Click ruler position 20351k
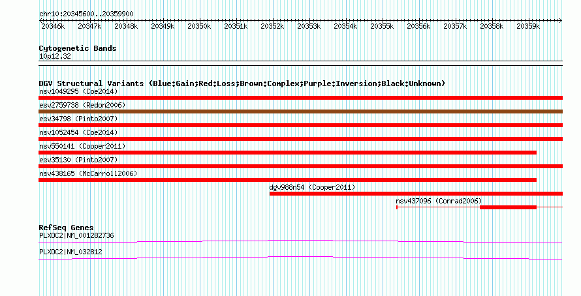 pos(236,26)
